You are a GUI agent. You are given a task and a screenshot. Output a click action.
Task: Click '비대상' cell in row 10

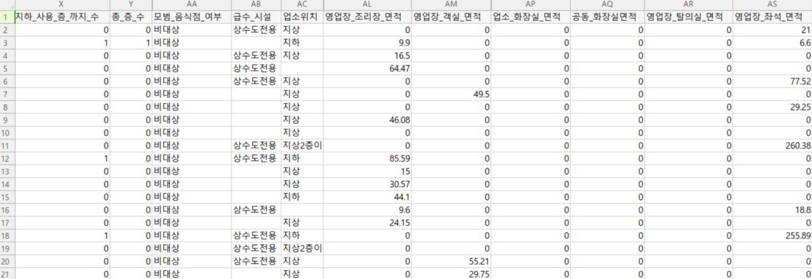(x=192, y=133)
